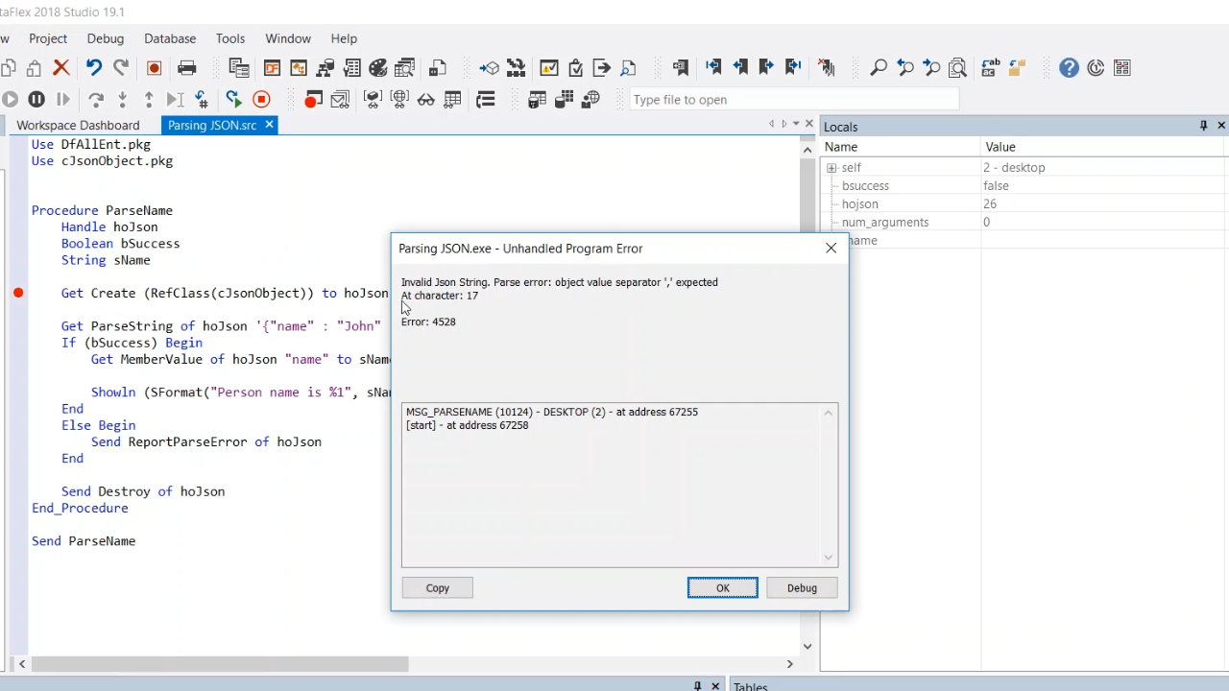The height and width of the screenshot is (691, 1229).
Task: Click the Run program green arrow icon
Action: [x=233, y=99]
